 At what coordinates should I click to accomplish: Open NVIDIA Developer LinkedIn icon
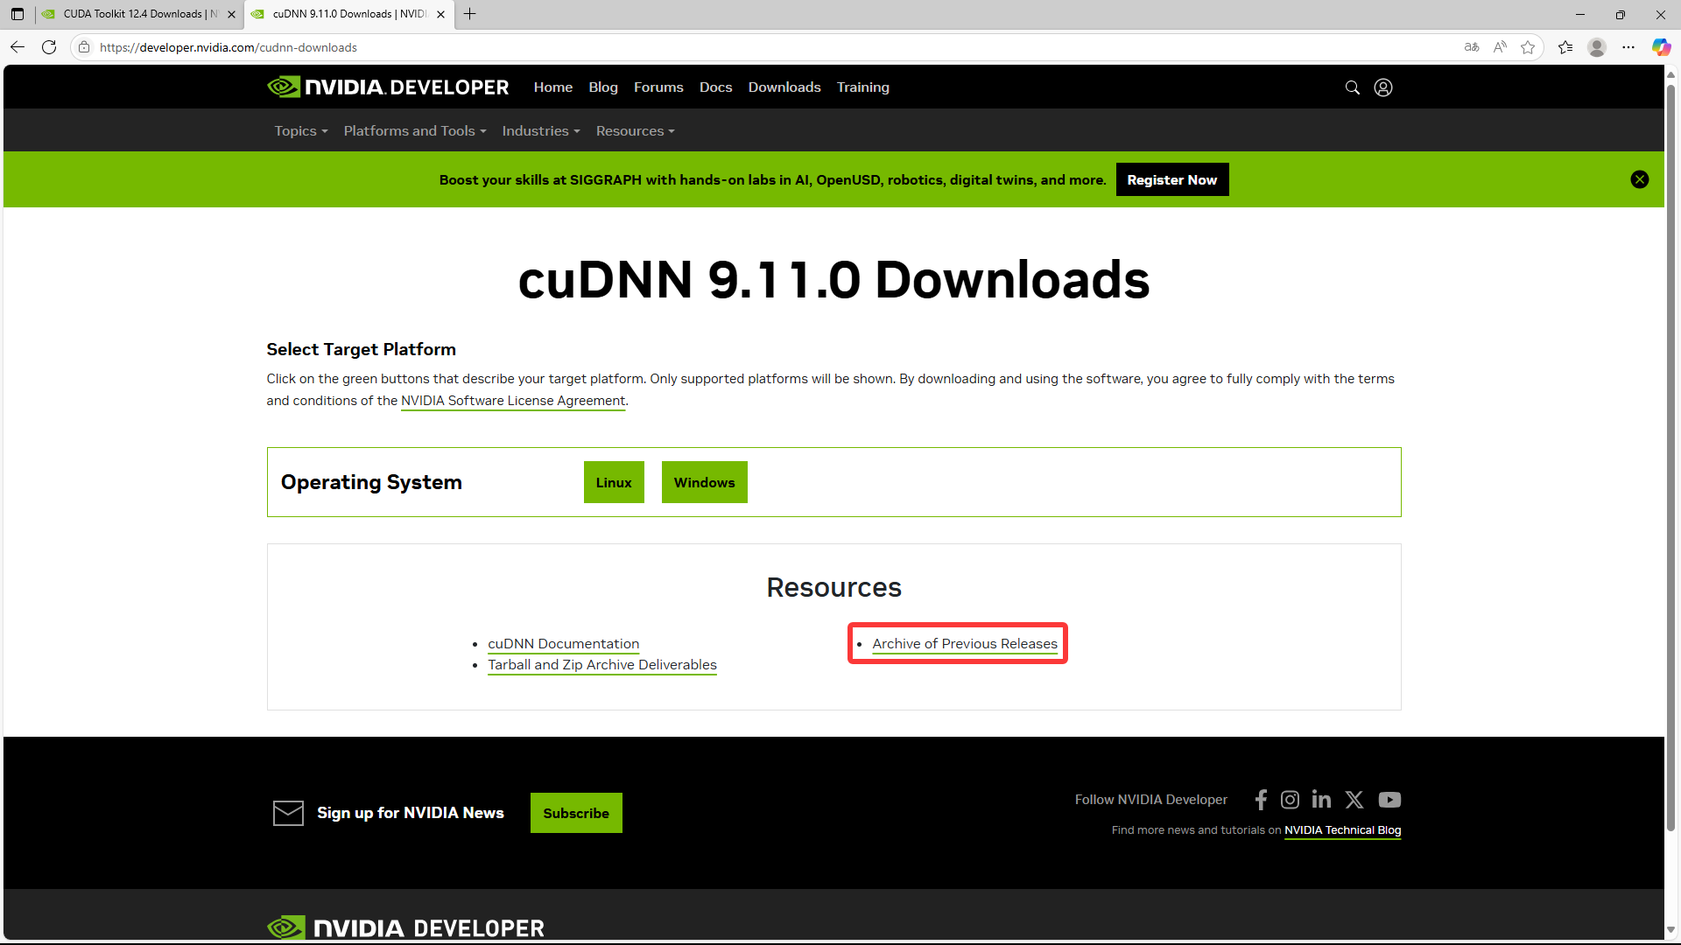(1321, 800)
